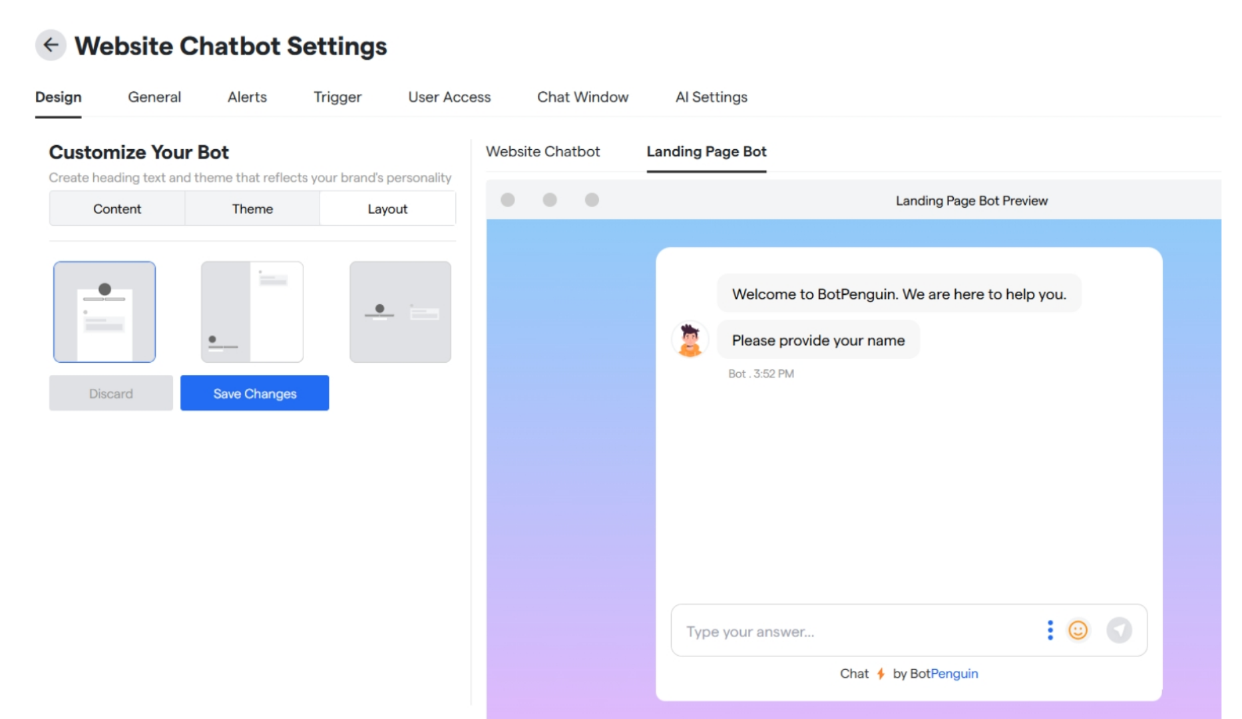1242x719 pixels.
Task: Select the Theme sub-tab
Action: click(x=252, y=209)
